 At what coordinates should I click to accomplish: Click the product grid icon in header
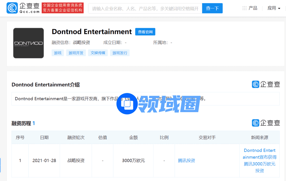click(x=244, y=8)
